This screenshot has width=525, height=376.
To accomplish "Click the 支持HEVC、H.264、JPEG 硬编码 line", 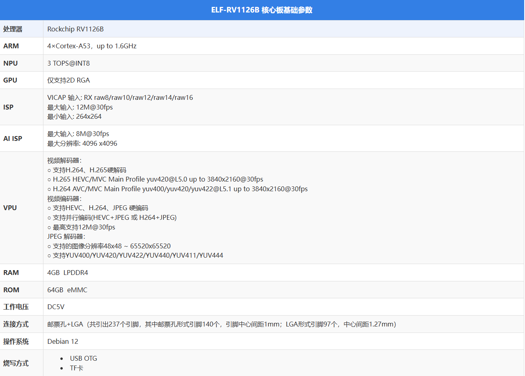I will [x=98, y=208].
